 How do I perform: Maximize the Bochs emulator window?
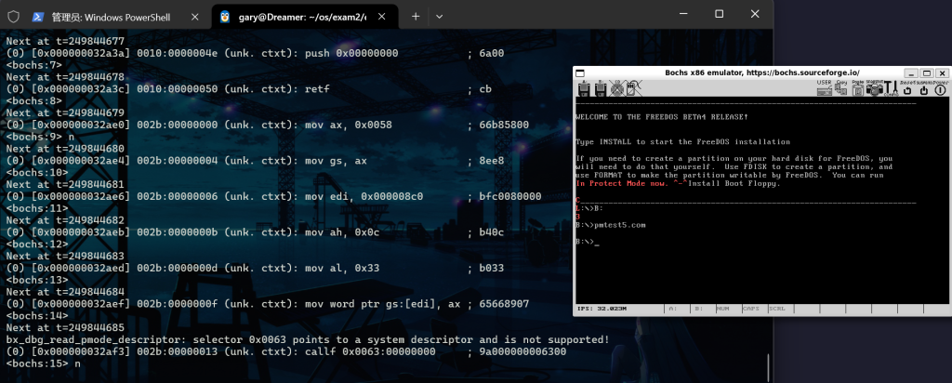pyautogui.click(x=926, y=73)
